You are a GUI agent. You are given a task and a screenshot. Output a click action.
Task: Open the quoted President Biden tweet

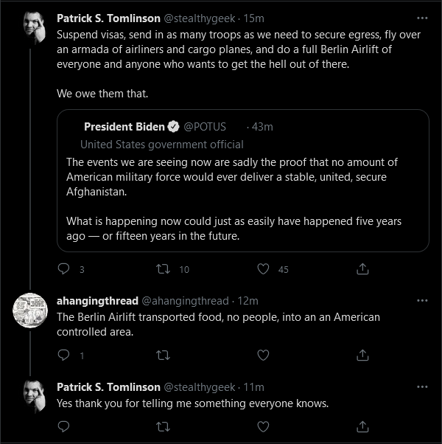point(243,181)
